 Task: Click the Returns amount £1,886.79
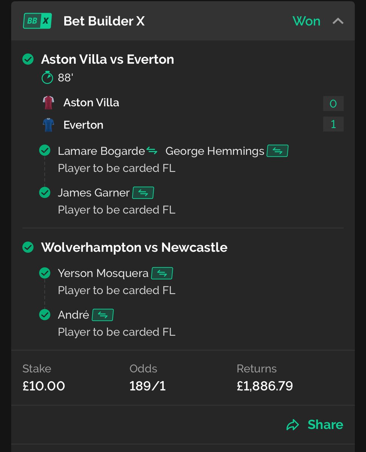265,386
